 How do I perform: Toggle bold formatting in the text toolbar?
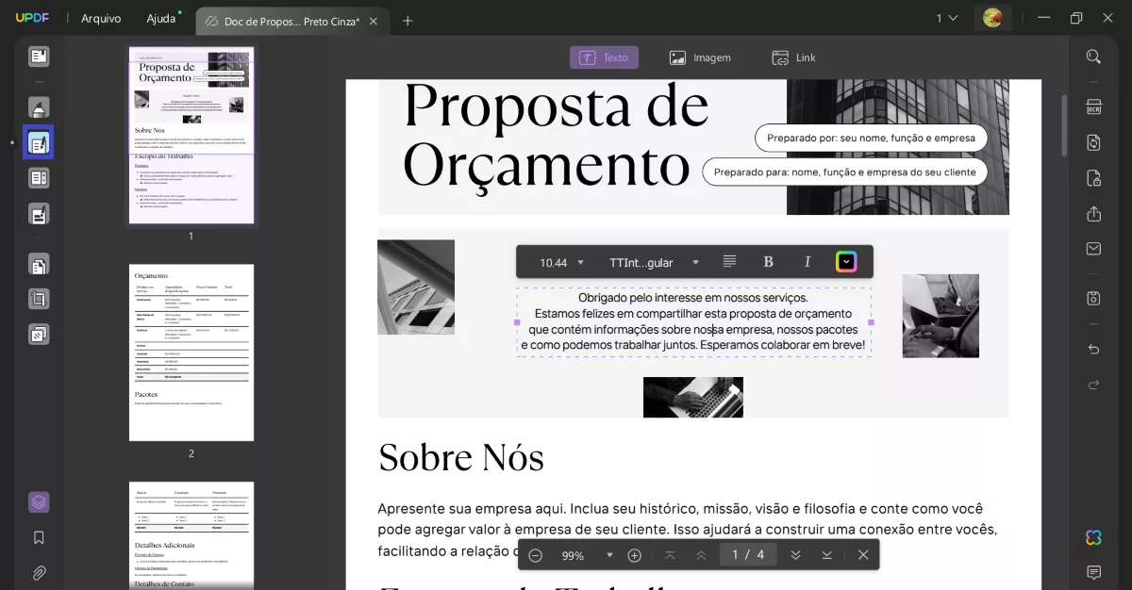(x=769, y=261)
